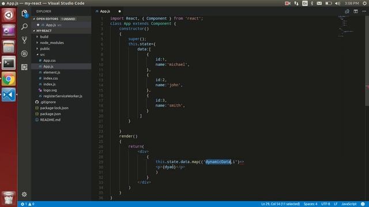Open the sound volume indicator
This screenshot has width=369, height=207.
(337, 3)
